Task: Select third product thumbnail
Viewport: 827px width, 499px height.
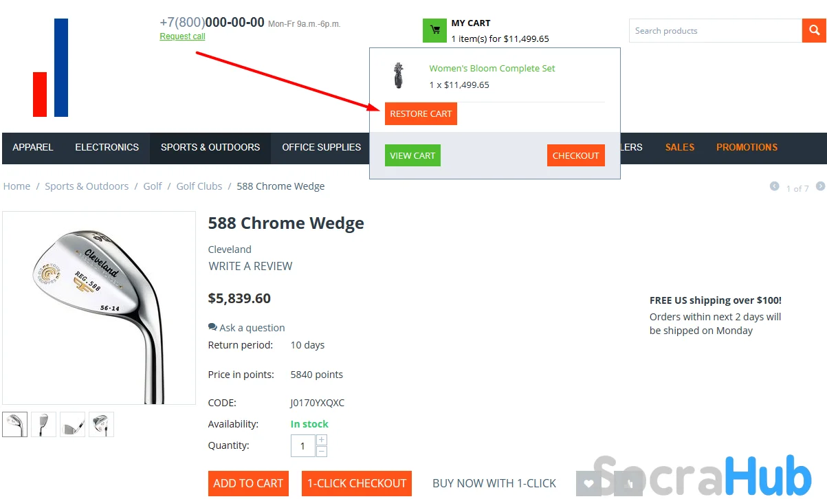Action: pyautogui.click(x=73, y=424)
